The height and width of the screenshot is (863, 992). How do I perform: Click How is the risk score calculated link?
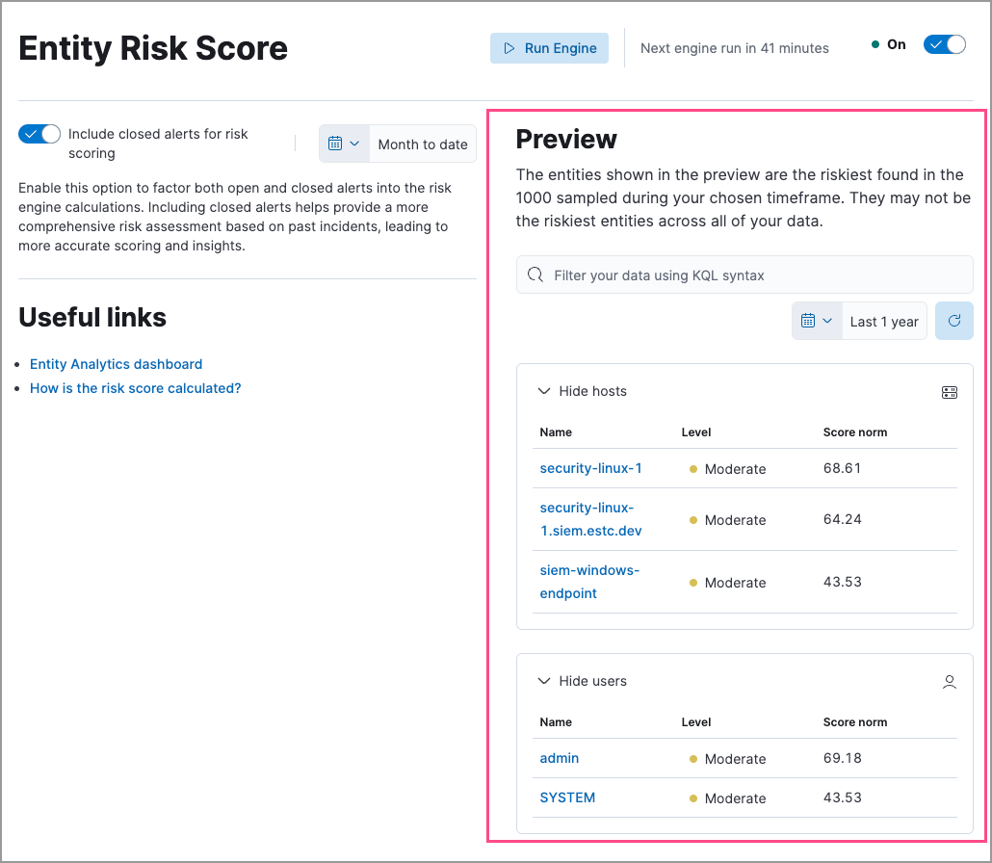pos(135,387)
